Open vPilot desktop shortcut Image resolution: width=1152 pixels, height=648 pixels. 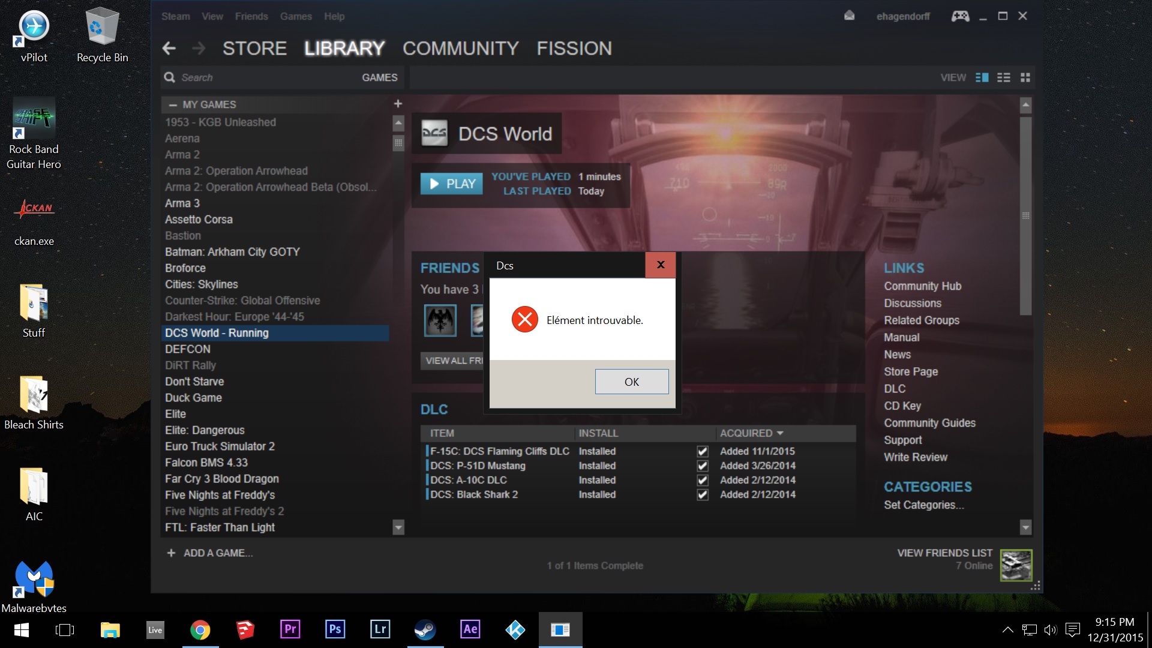(34, 36)
